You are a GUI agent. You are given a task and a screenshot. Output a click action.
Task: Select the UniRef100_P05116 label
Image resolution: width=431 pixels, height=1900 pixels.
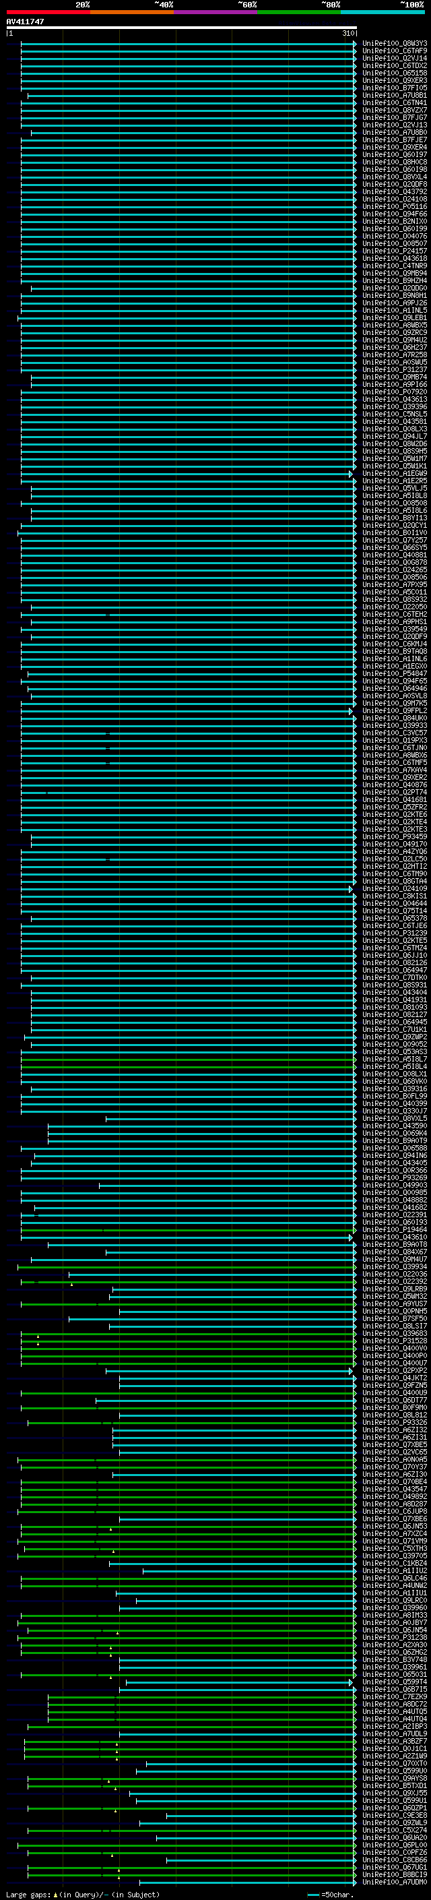(x=395, y=206)
